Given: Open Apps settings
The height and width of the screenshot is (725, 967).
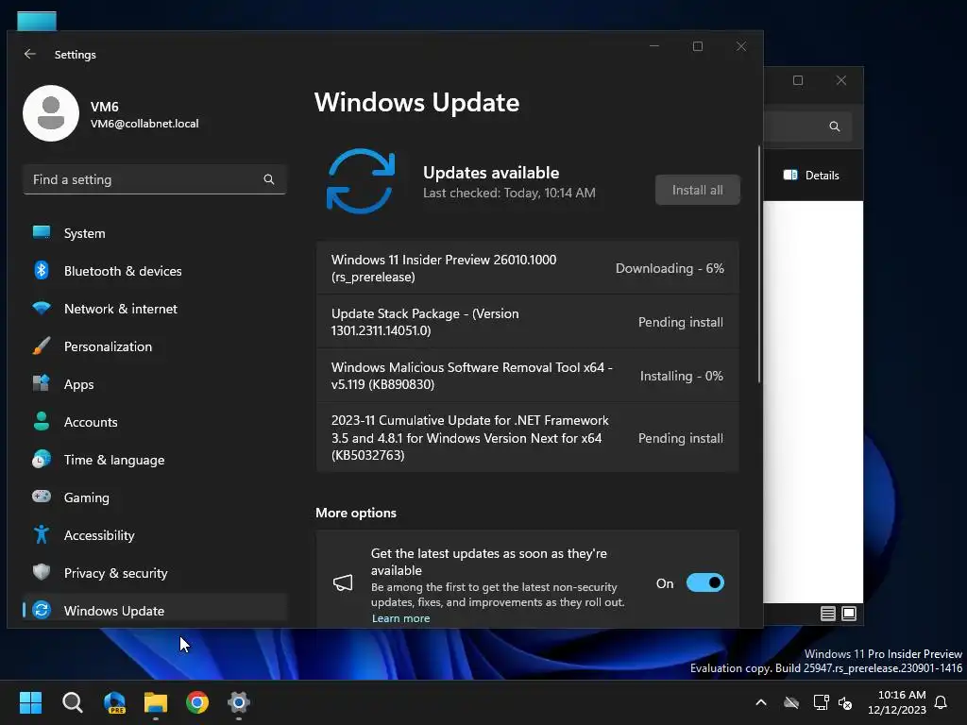Looking at the screenshot, I should point(154,384).
